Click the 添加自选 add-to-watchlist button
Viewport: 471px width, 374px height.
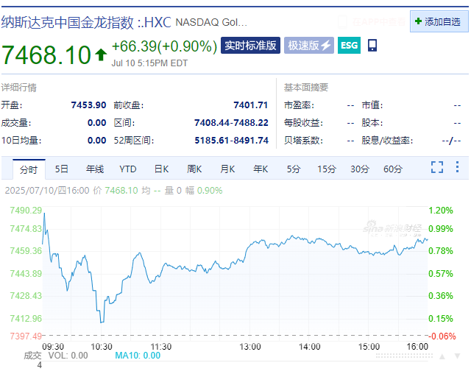[x=439, y=21]
